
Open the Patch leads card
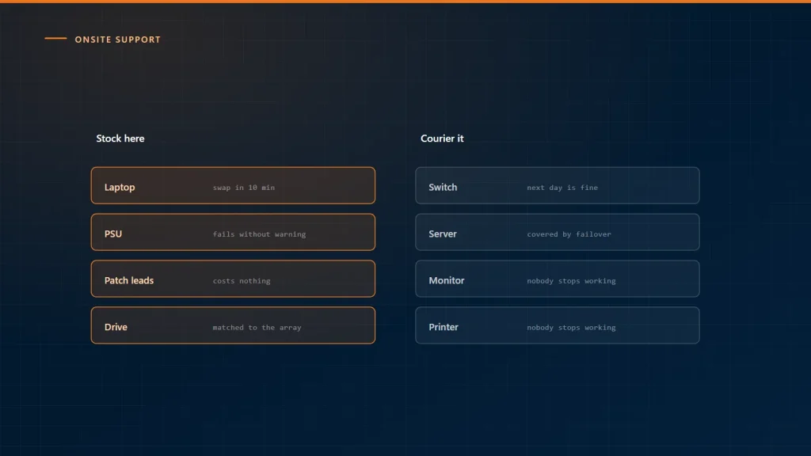tap(233, 279)
